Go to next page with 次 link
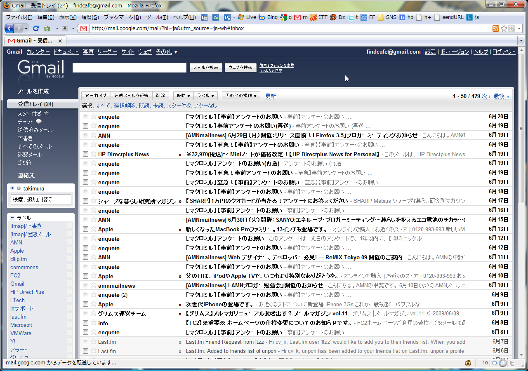Image resolution: width=528 pixels, height=371 pixels. pyautogui.click(x=486, y=96)
